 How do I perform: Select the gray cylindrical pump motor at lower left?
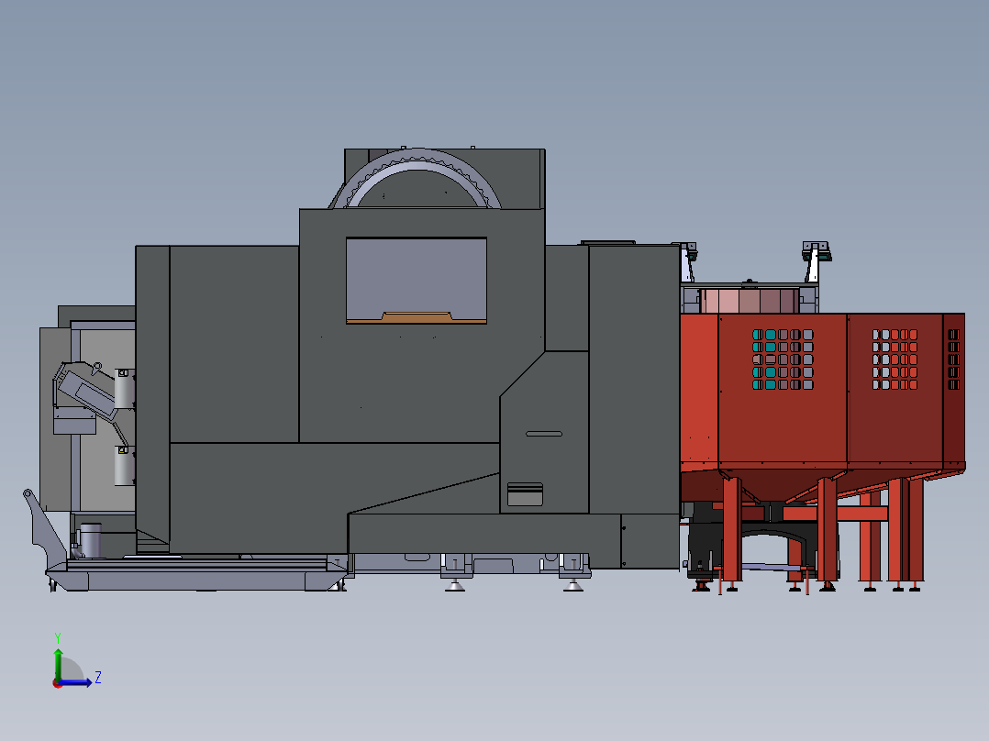91,540
